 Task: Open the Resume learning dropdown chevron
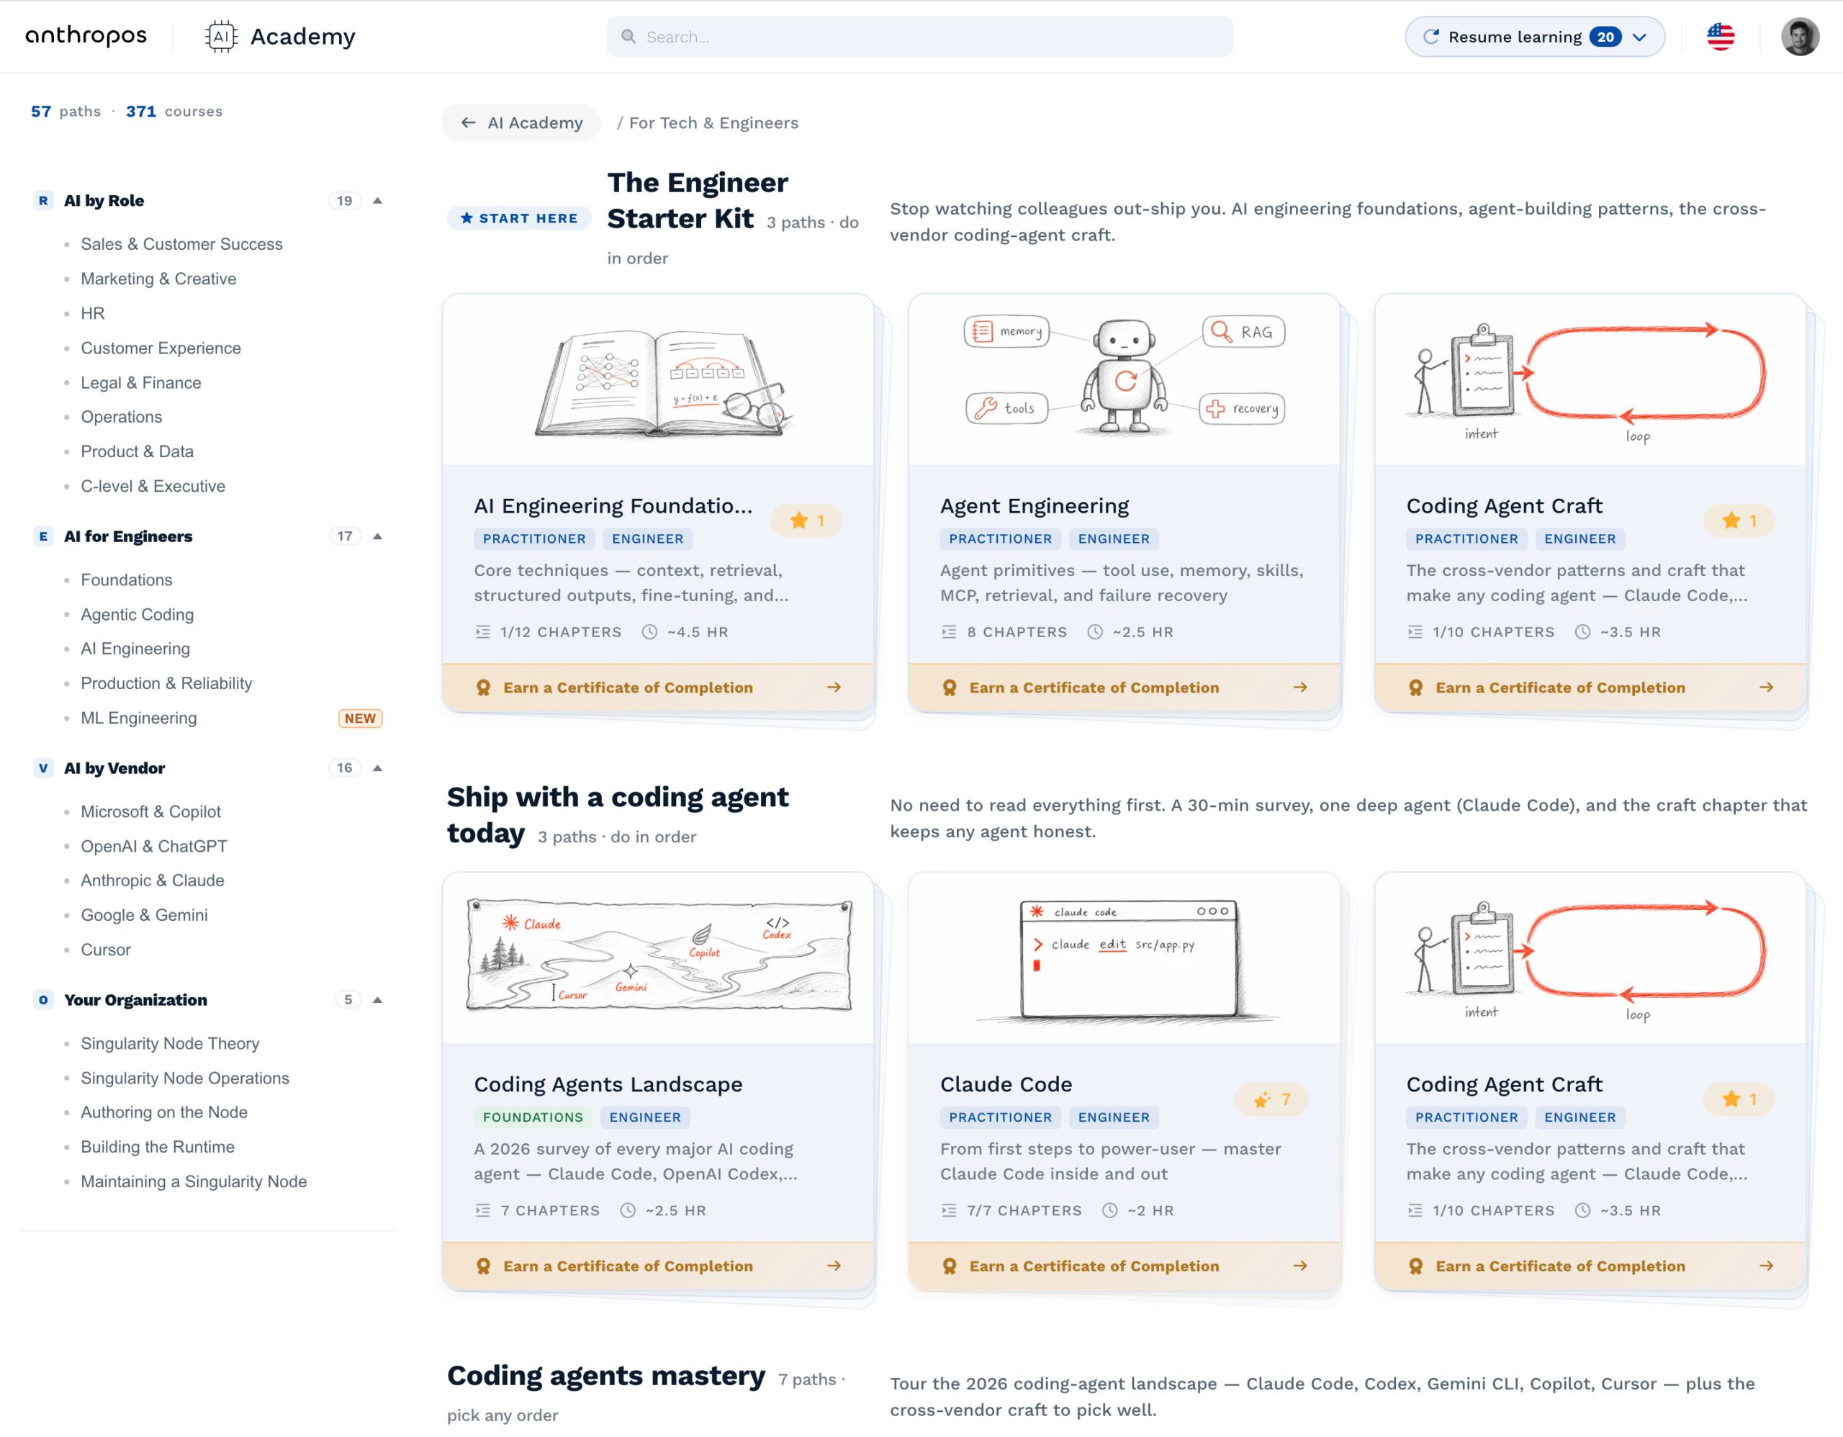point(1640,37)
